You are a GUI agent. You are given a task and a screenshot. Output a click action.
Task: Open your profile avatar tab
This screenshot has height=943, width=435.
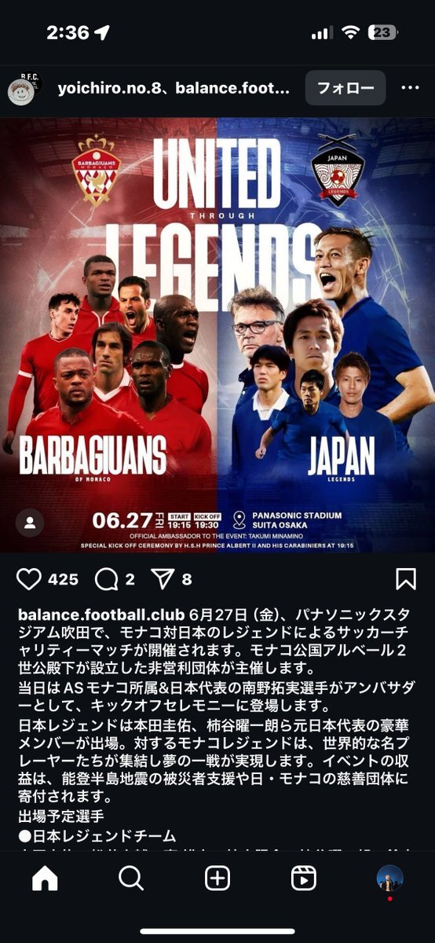[x=389, y=879]
